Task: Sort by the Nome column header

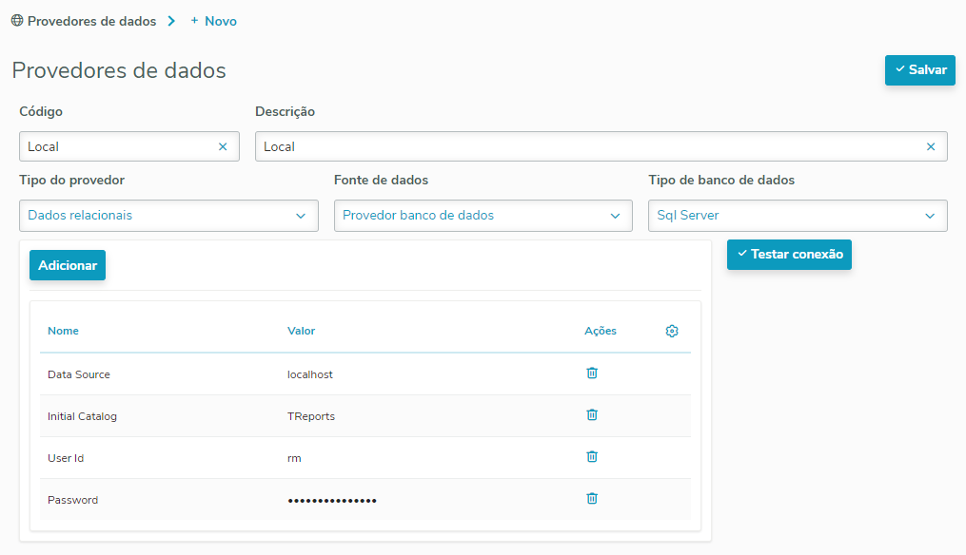Action: point(64,331)
